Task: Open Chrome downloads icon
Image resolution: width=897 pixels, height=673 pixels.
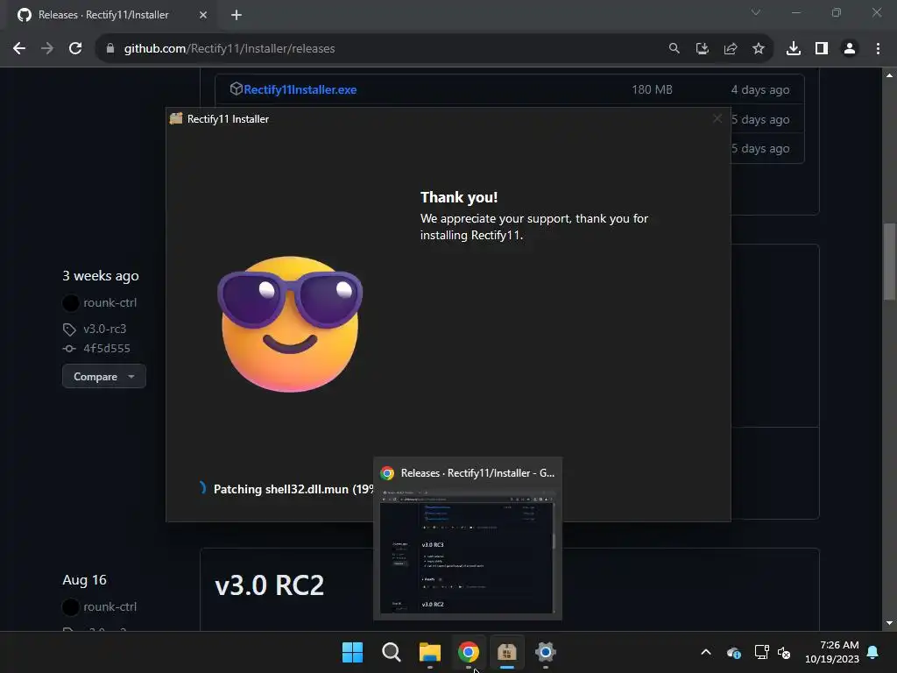Action: coord(793,49)
